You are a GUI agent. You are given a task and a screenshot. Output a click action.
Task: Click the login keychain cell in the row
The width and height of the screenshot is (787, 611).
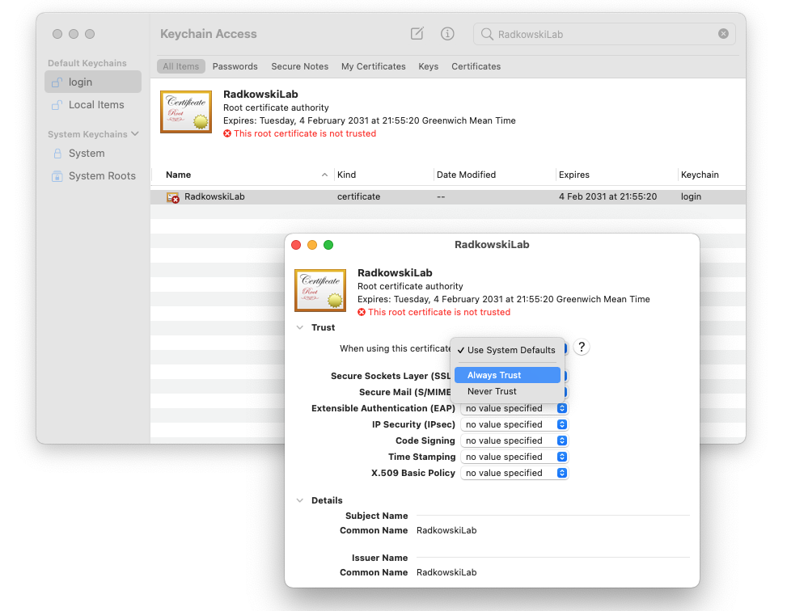[x=691, y=196]
